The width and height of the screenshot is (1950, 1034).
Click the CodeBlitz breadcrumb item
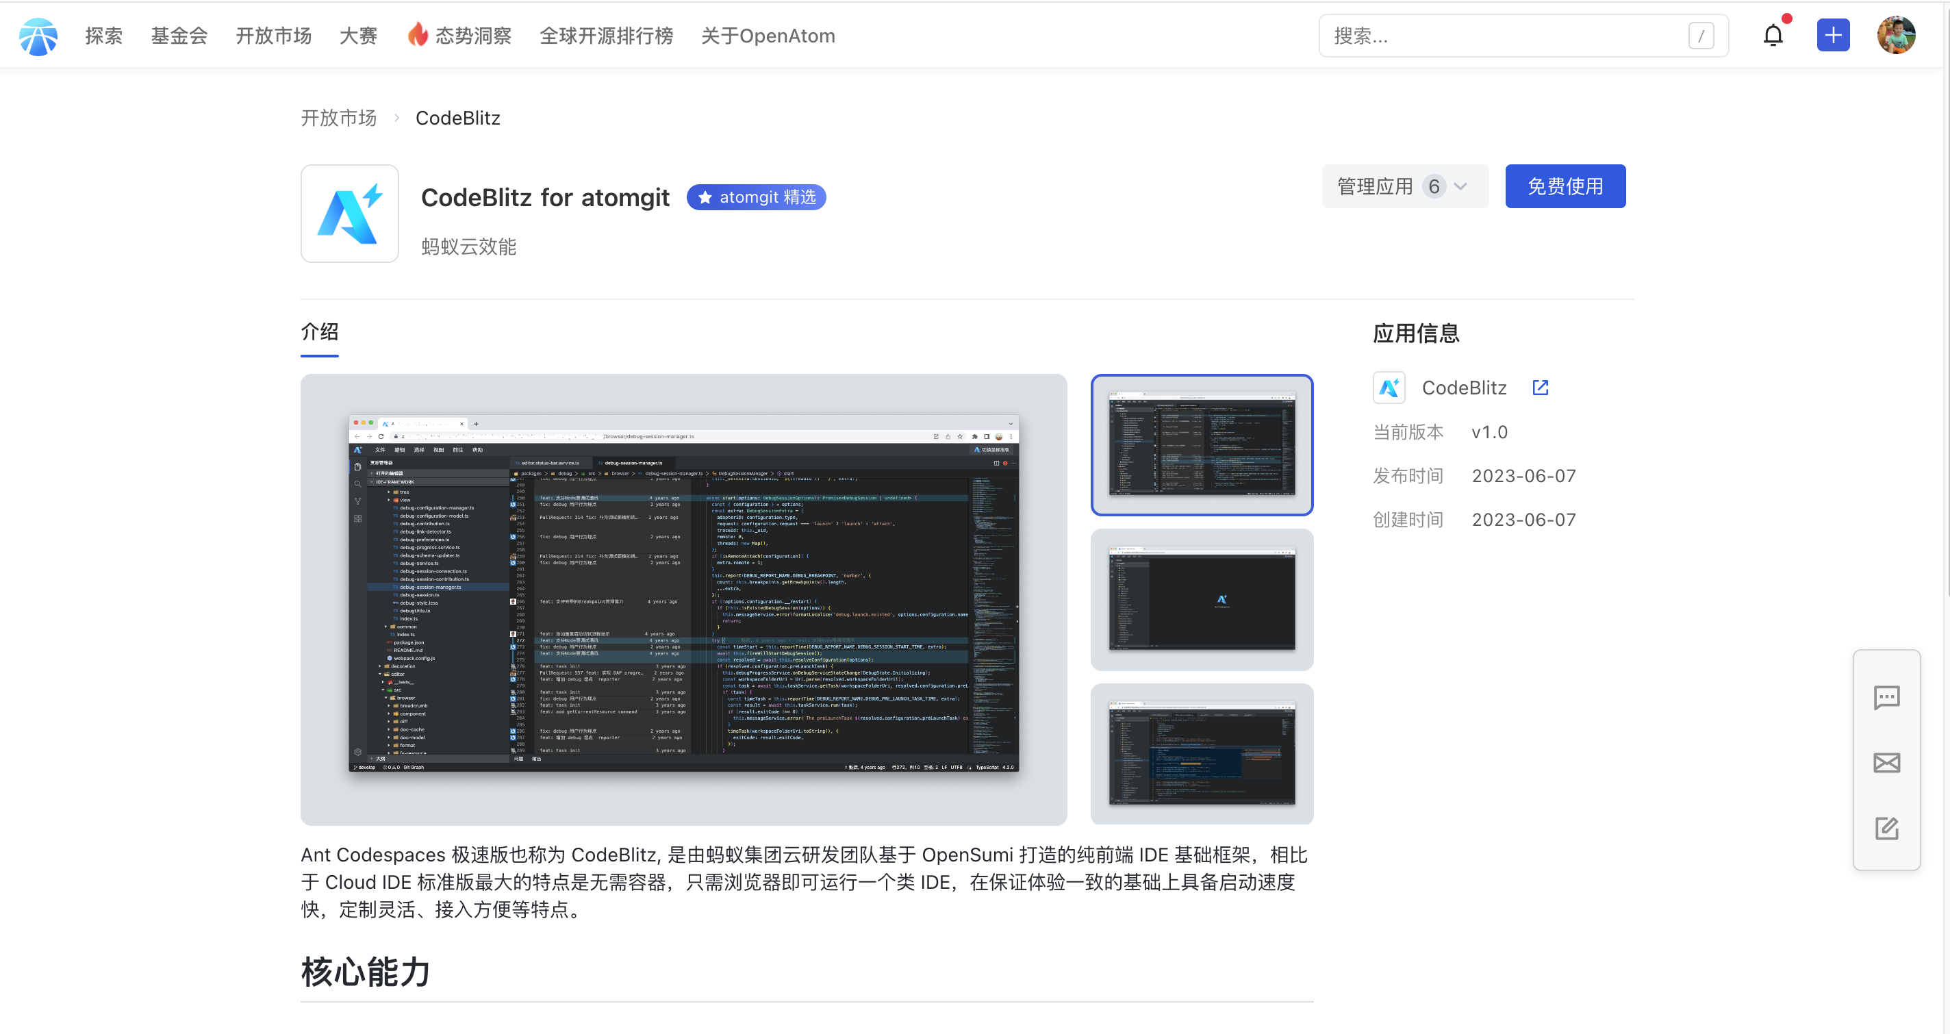tap(457, 118)
